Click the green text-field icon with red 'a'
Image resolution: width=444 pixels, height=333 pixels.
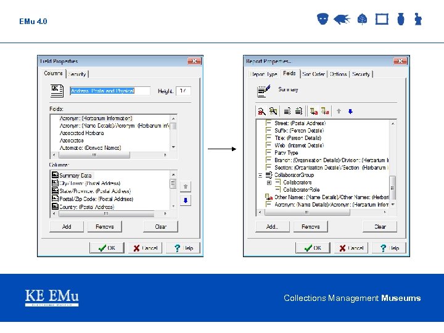313,111
